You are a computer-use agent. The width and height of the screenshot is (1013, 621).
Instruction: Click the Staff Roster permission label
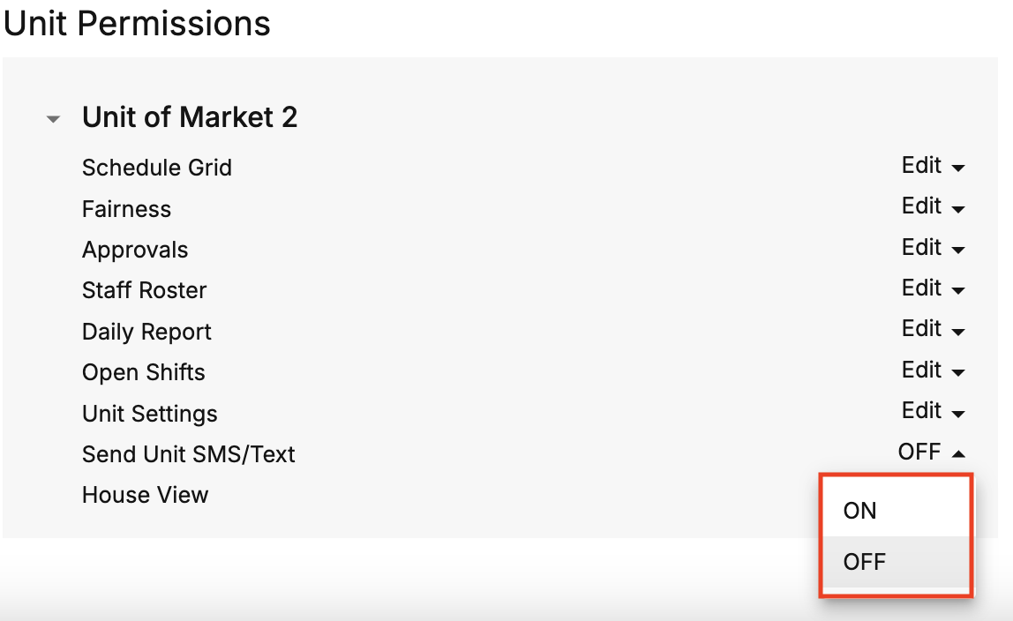(144, 290)
